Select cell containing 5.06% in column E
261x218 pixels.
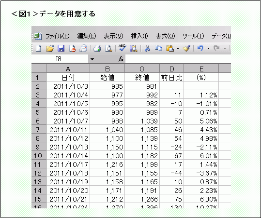click(201, 121)
